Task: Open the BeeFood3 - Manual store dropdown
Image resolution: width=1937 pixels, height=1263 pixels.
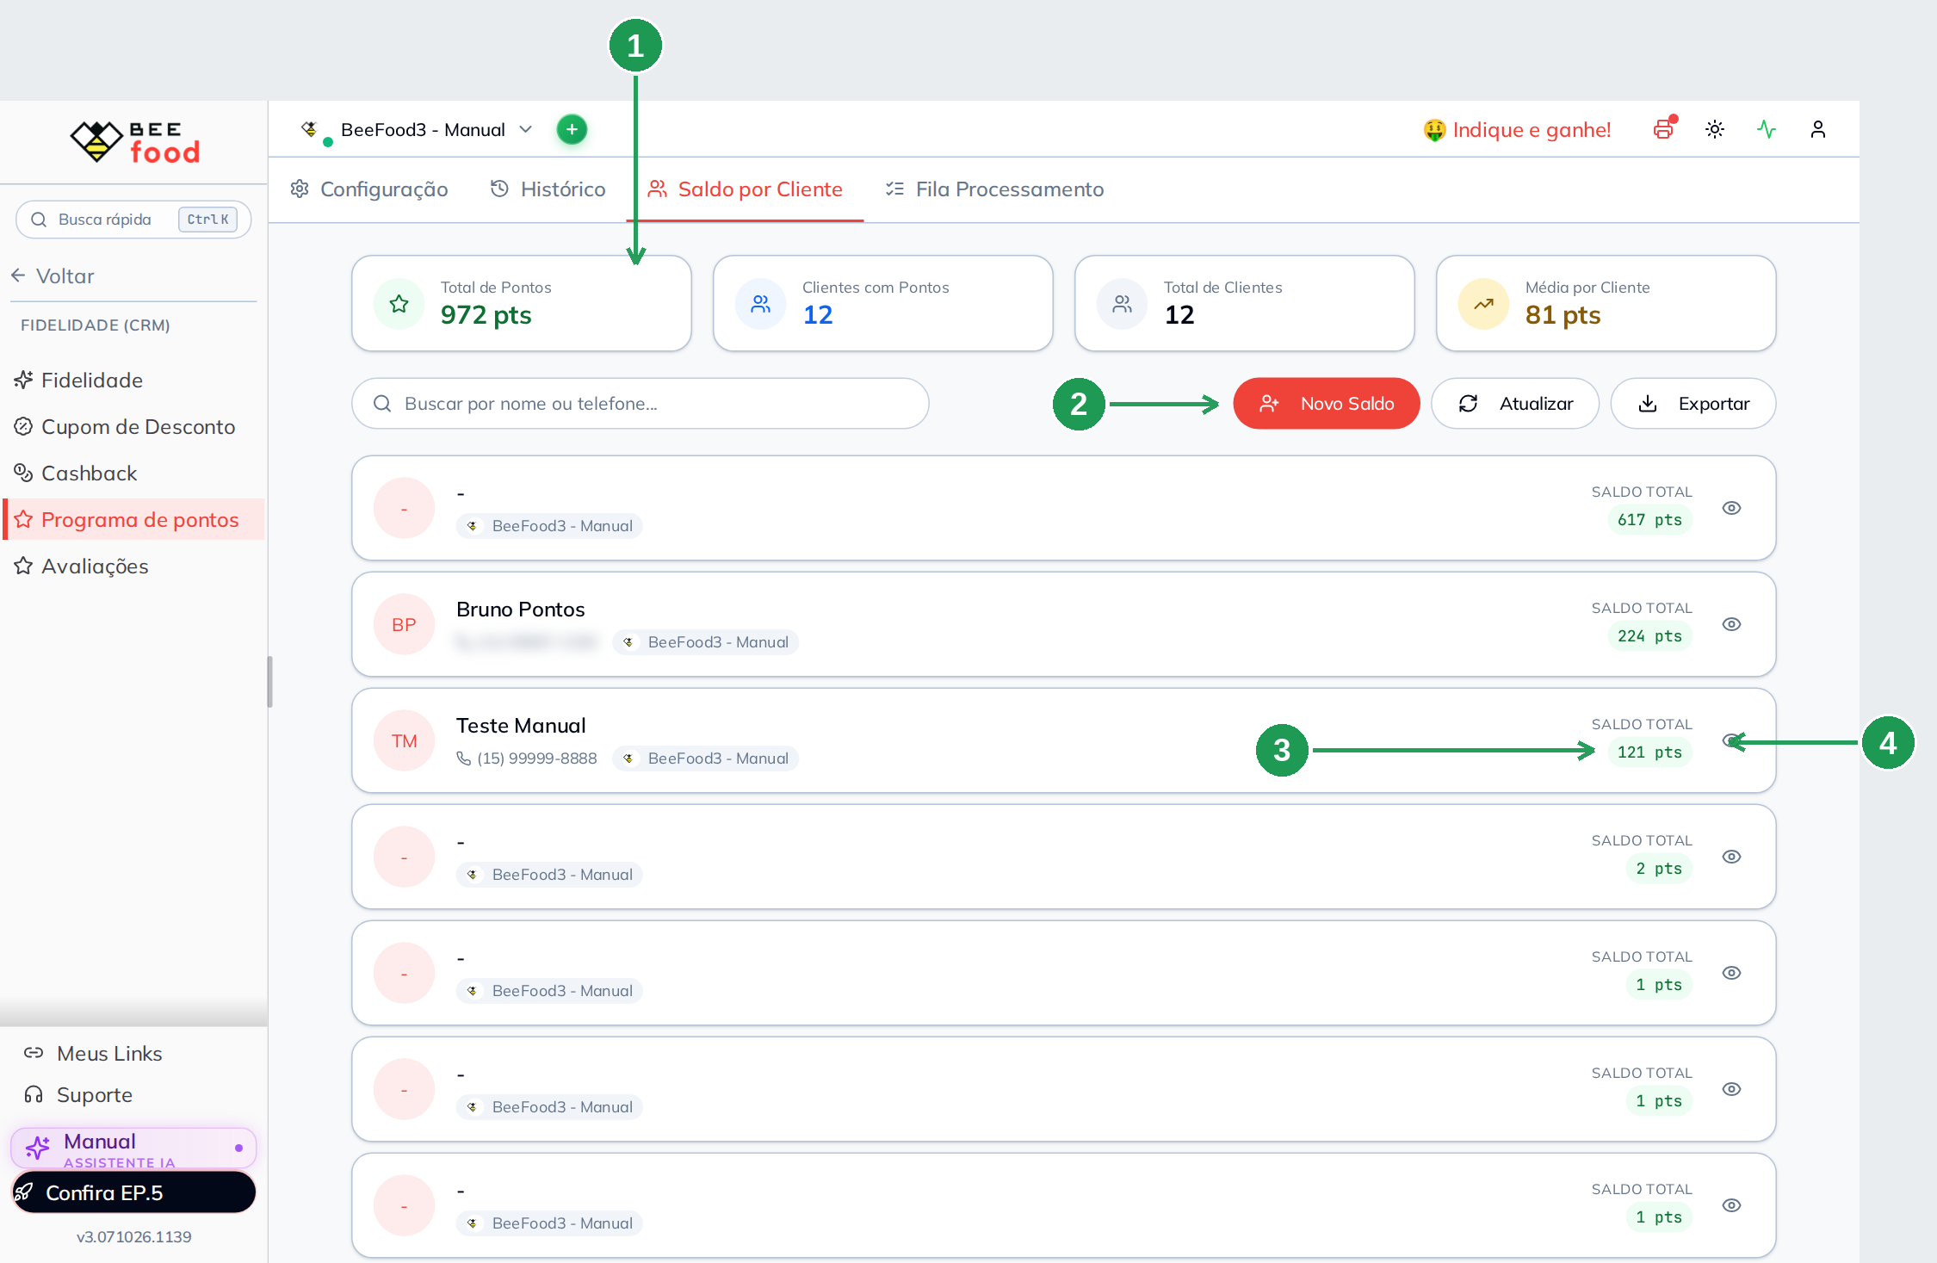Action: 417,129
